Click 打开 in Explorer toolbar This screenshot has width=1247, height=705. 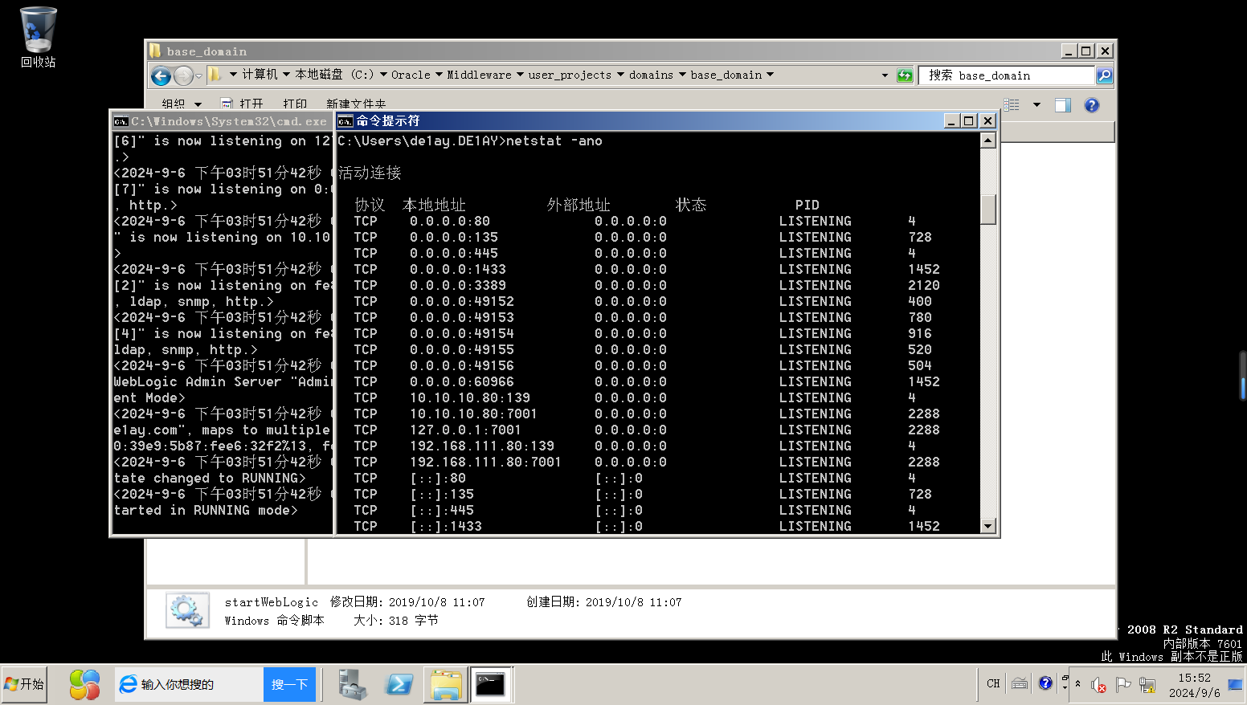click(242, 104)
